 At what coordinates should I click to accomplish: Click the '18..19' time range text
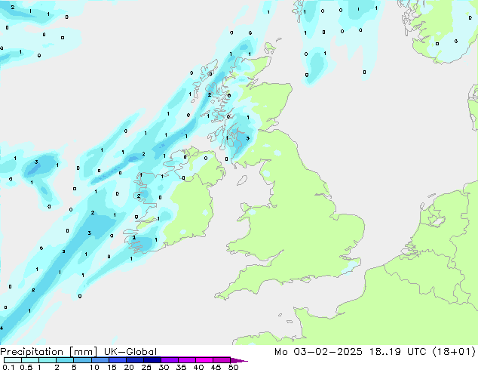(386, 352)
